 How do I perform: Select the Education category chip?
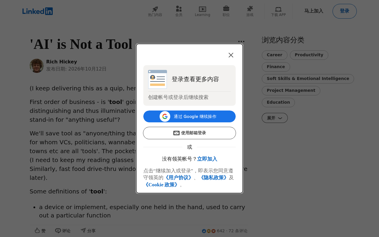(x=278, y=103)
